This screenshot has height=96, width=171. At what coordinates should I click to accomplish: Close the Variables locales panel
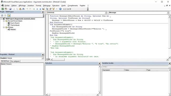170,63
